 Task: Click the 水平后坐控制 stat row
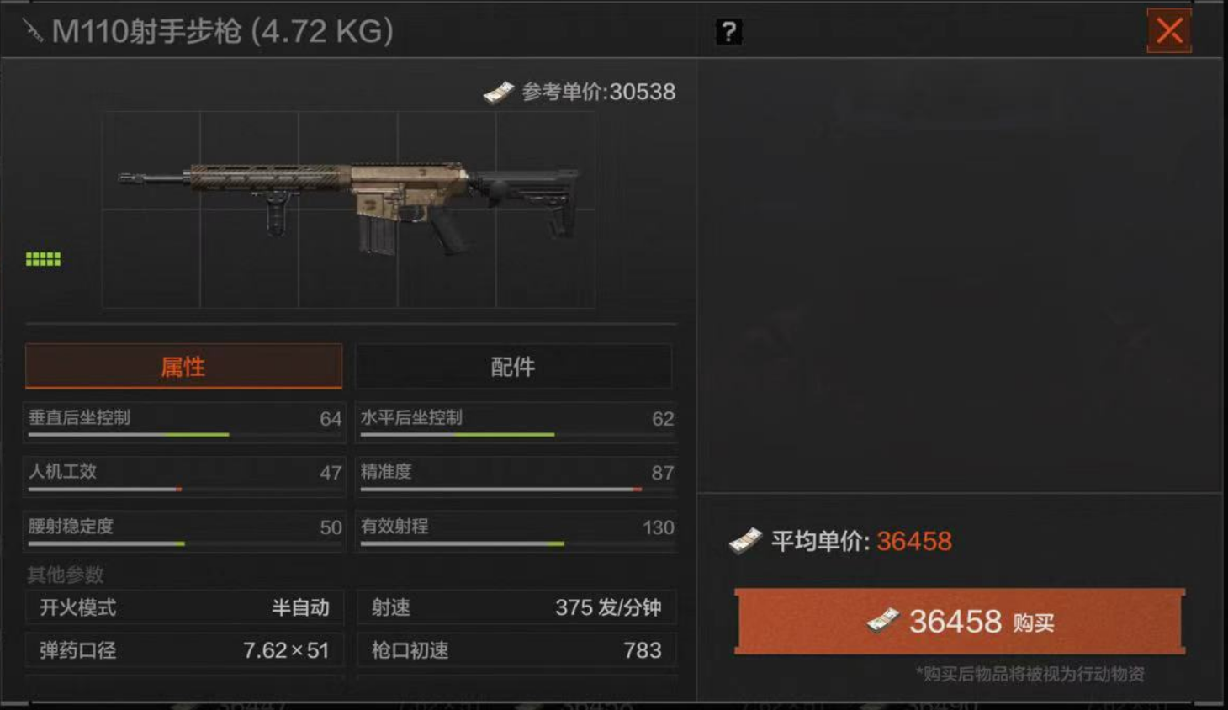pos(516,422)
